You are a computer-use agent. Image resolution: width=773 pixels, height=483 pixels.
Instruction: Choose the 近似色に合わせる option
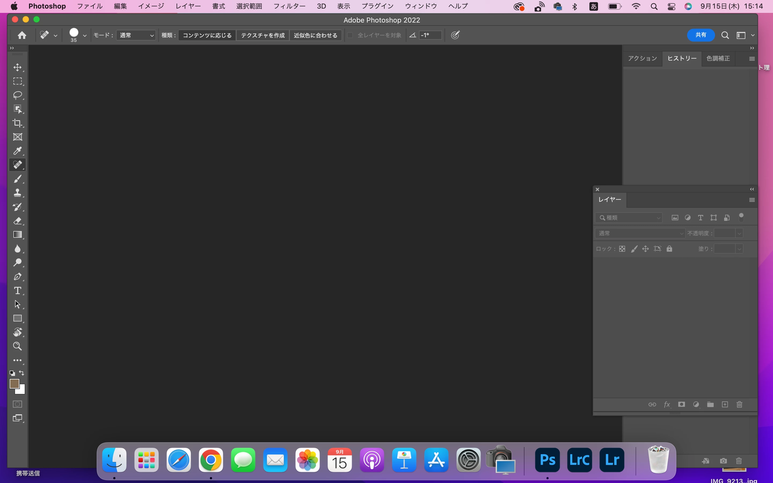point(315,35)
